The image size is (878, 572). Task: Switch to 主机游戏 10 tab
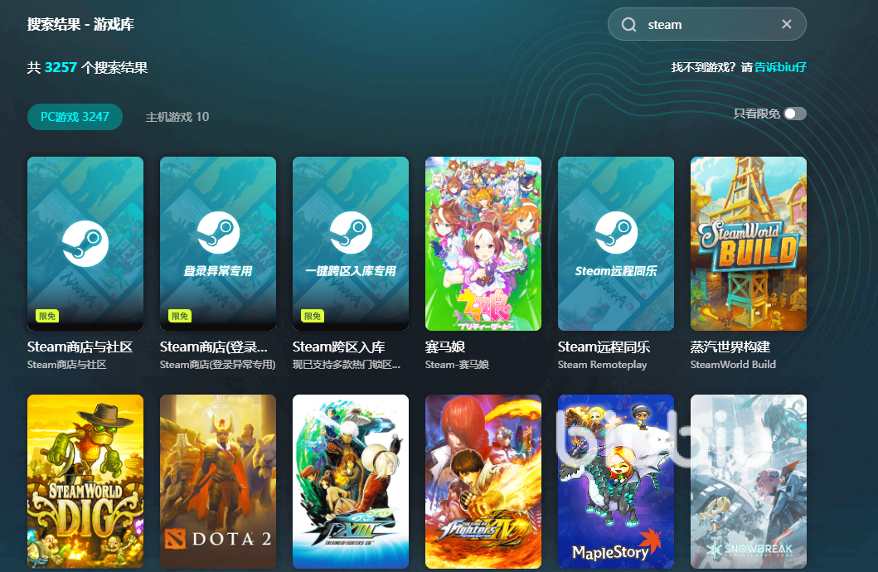[x=177, y=117]
